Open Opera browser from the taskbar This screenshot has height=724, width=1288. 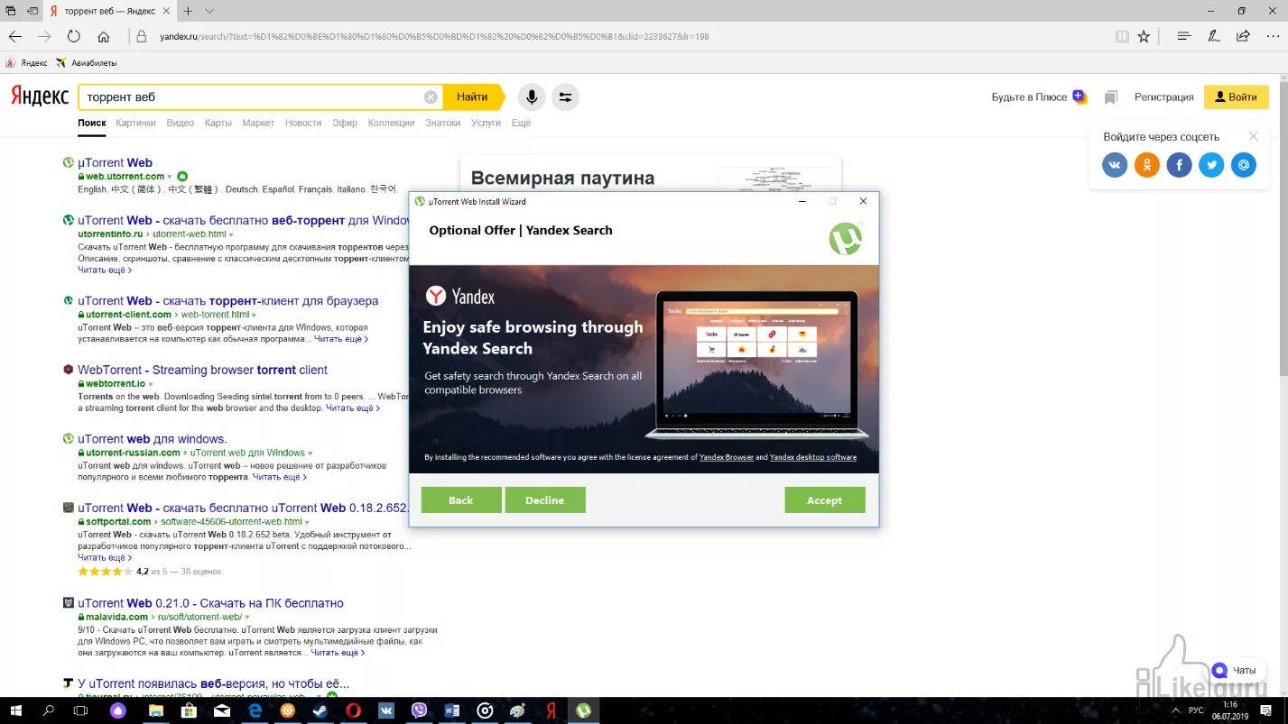(x=353, y=710)
